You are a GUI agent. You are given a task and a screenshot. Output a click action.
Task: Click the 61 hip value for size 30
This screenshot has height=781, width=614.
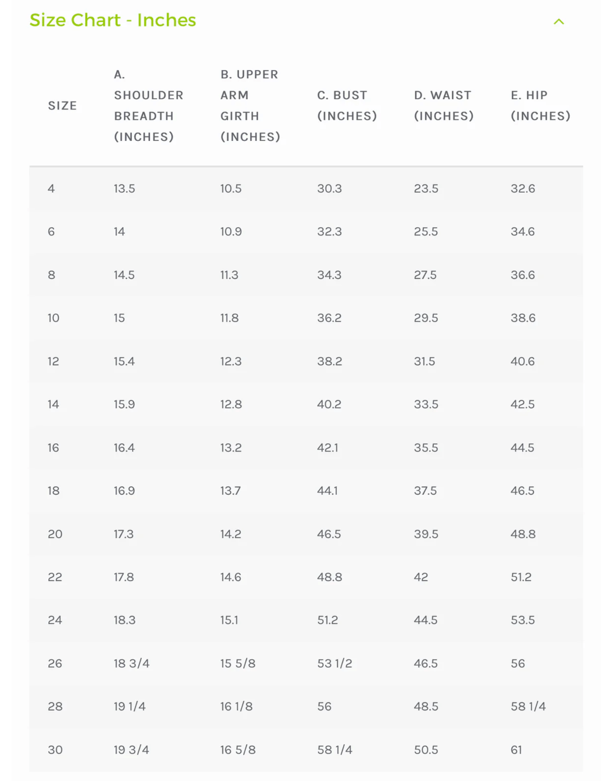[x=516, y=750]
